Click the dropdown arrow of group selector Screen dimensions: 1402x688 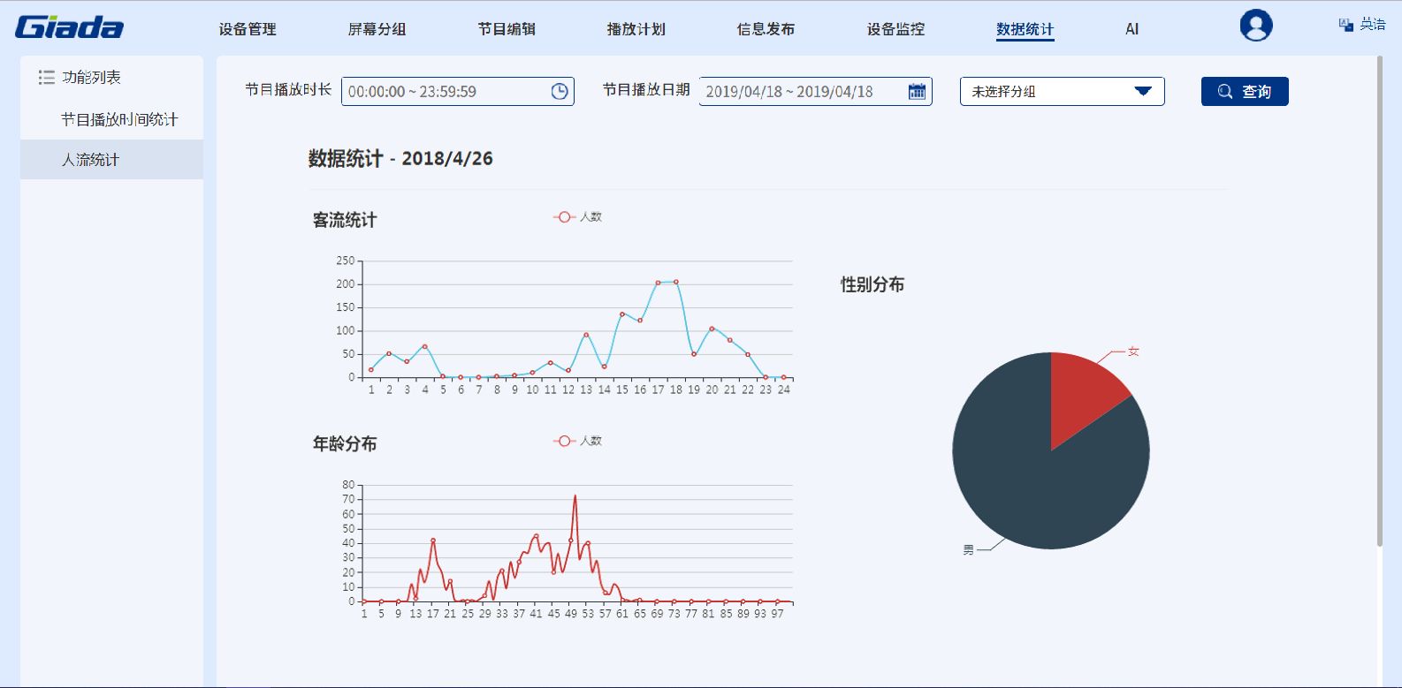coord(1143,92)
